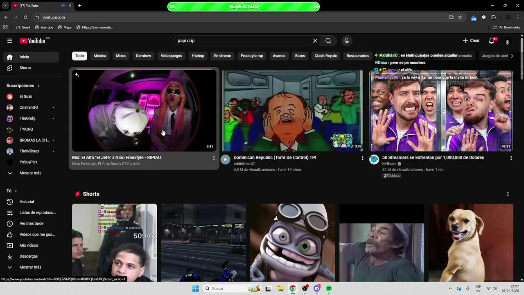524x295 pixels.
Task: Open YoSoyPlex subscription
Action: (31, 162)
